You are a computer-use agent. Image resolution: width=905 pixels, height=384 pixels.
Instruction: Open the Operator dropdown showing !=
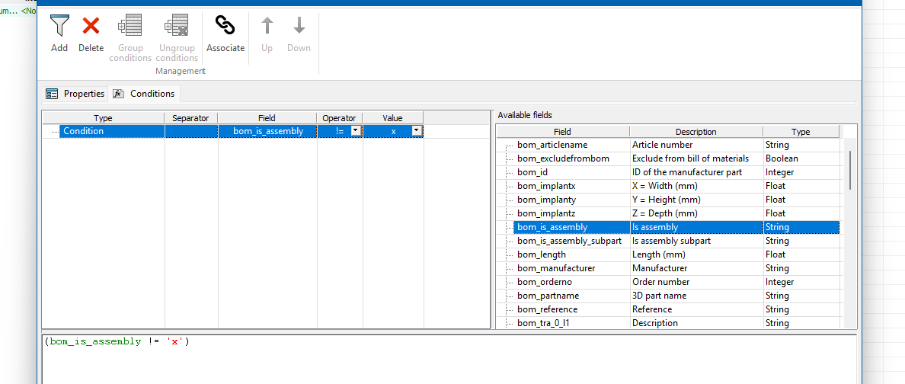click(x=355, y=131)
